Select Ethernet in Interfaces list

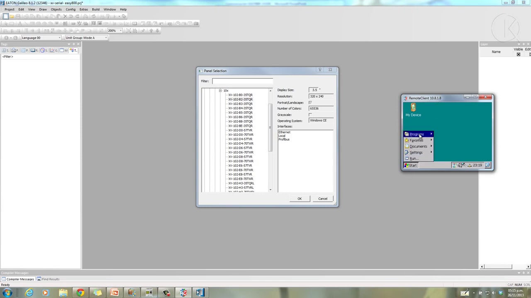(x=285, y=132)
